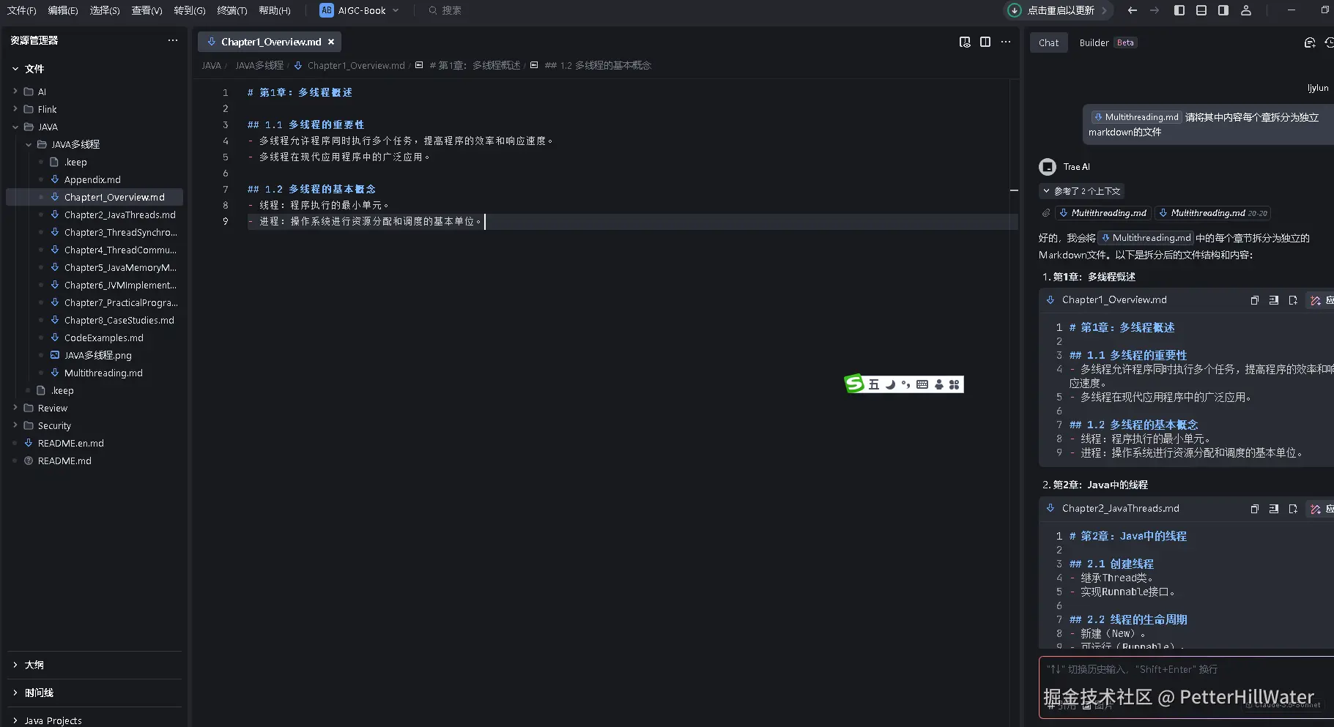The width and height of the screenshot is (1334, 727).
Task: Toggle punctuation mode in IME bar
Action: pyautogui.click(x=906, y=384)
